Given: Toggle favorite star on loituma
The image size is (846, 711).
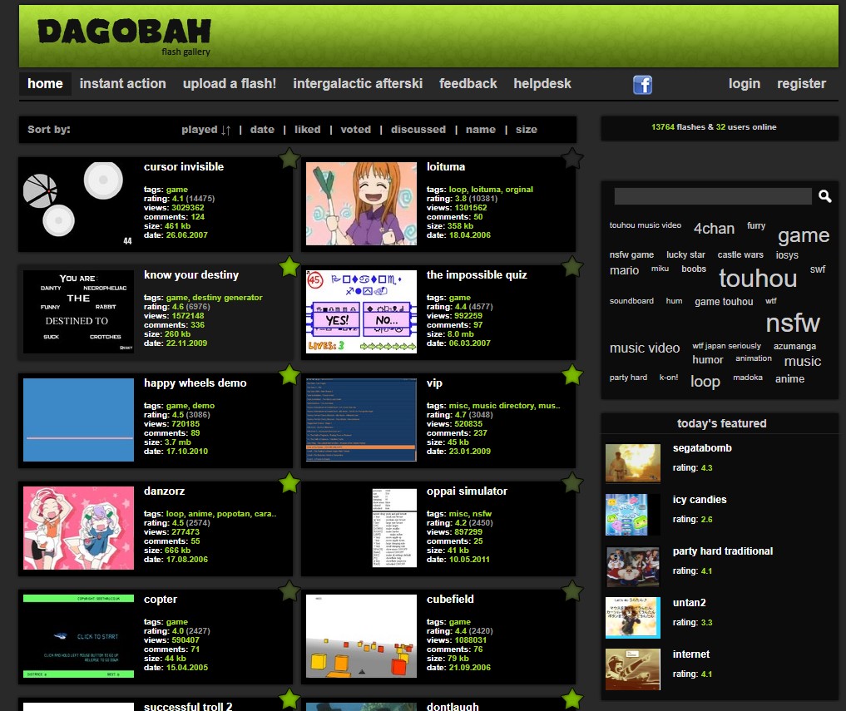Looking at the screenshot, I should (x=572, y=158).
